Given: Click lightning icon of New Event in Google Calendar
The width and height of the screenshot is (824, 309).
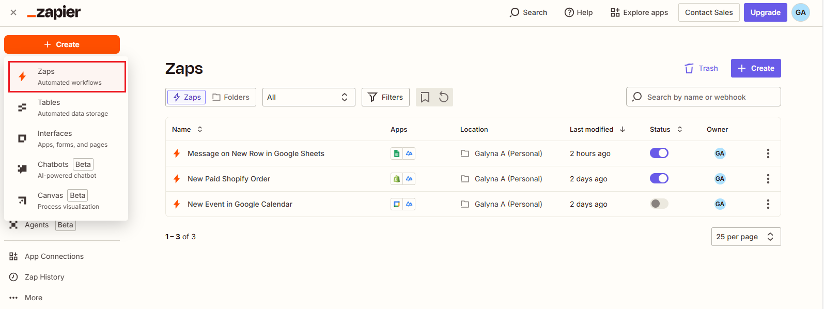Looking at the screenshot, I should [177, 204].
